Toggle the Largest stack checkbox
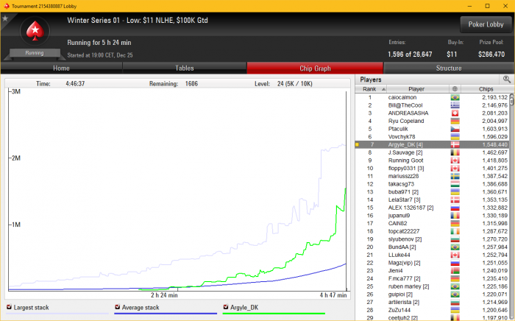 [x=9, y=307]
